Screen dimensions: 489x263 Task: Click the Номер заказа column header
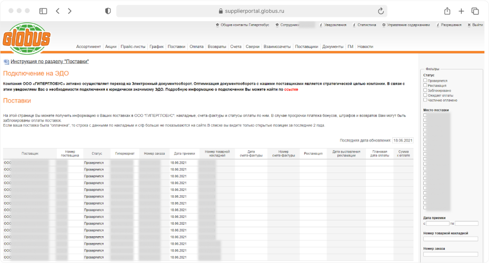(155, 154)
